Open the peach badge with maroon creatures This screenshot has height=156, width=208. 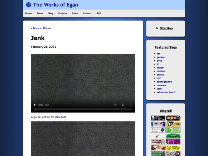(x=158, y=148)
